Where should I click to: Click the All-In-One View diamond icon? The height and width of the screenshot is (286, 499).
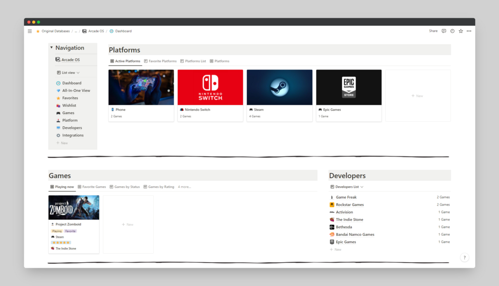[58, 91]
